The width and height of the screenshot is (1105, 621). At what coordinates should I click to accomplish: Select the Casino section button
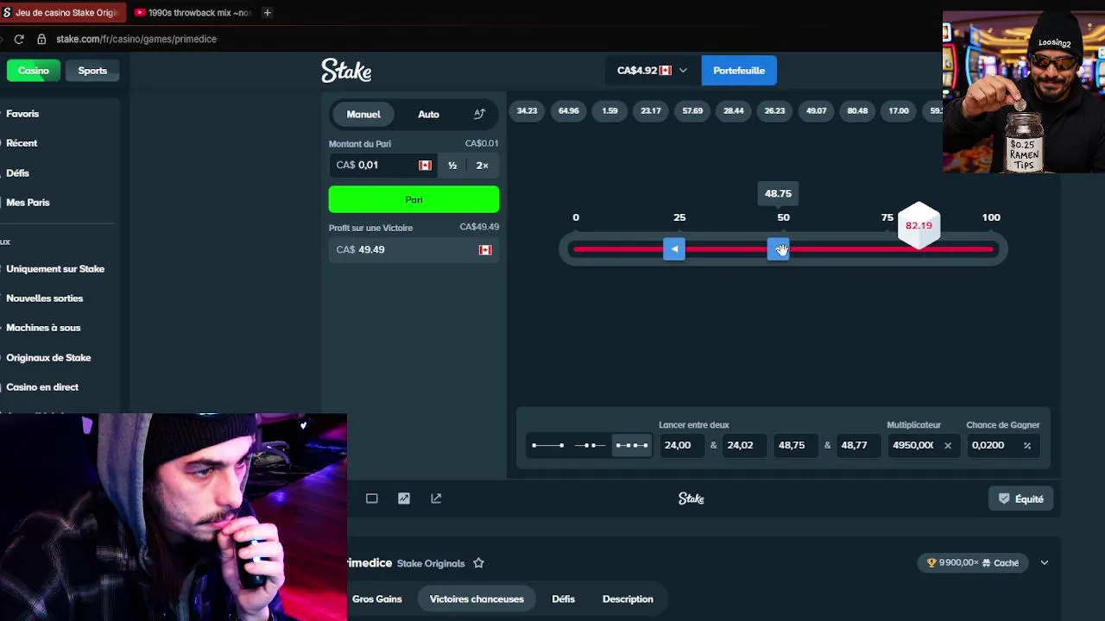click(34, 71)
